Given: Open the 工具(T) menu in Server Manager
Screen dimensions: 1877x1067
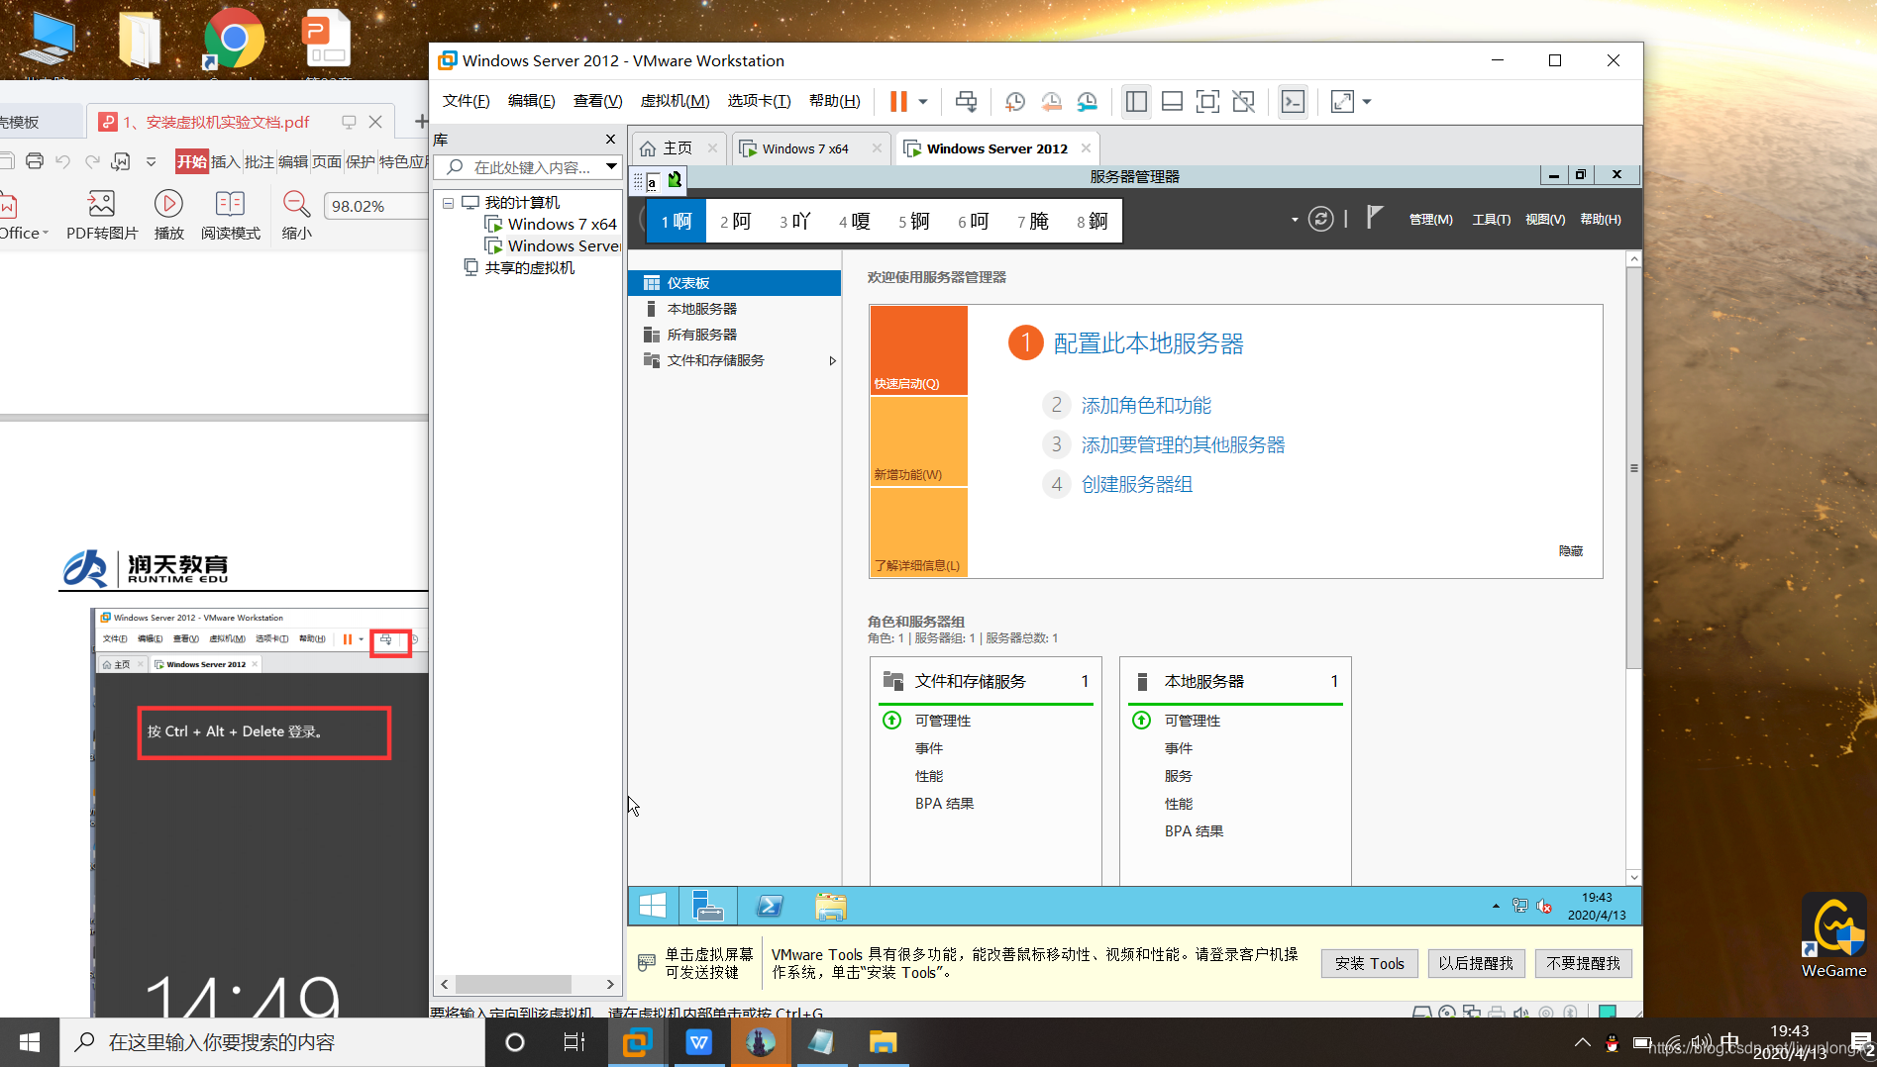Looking at the screenshot, I should click(1491, 220).
